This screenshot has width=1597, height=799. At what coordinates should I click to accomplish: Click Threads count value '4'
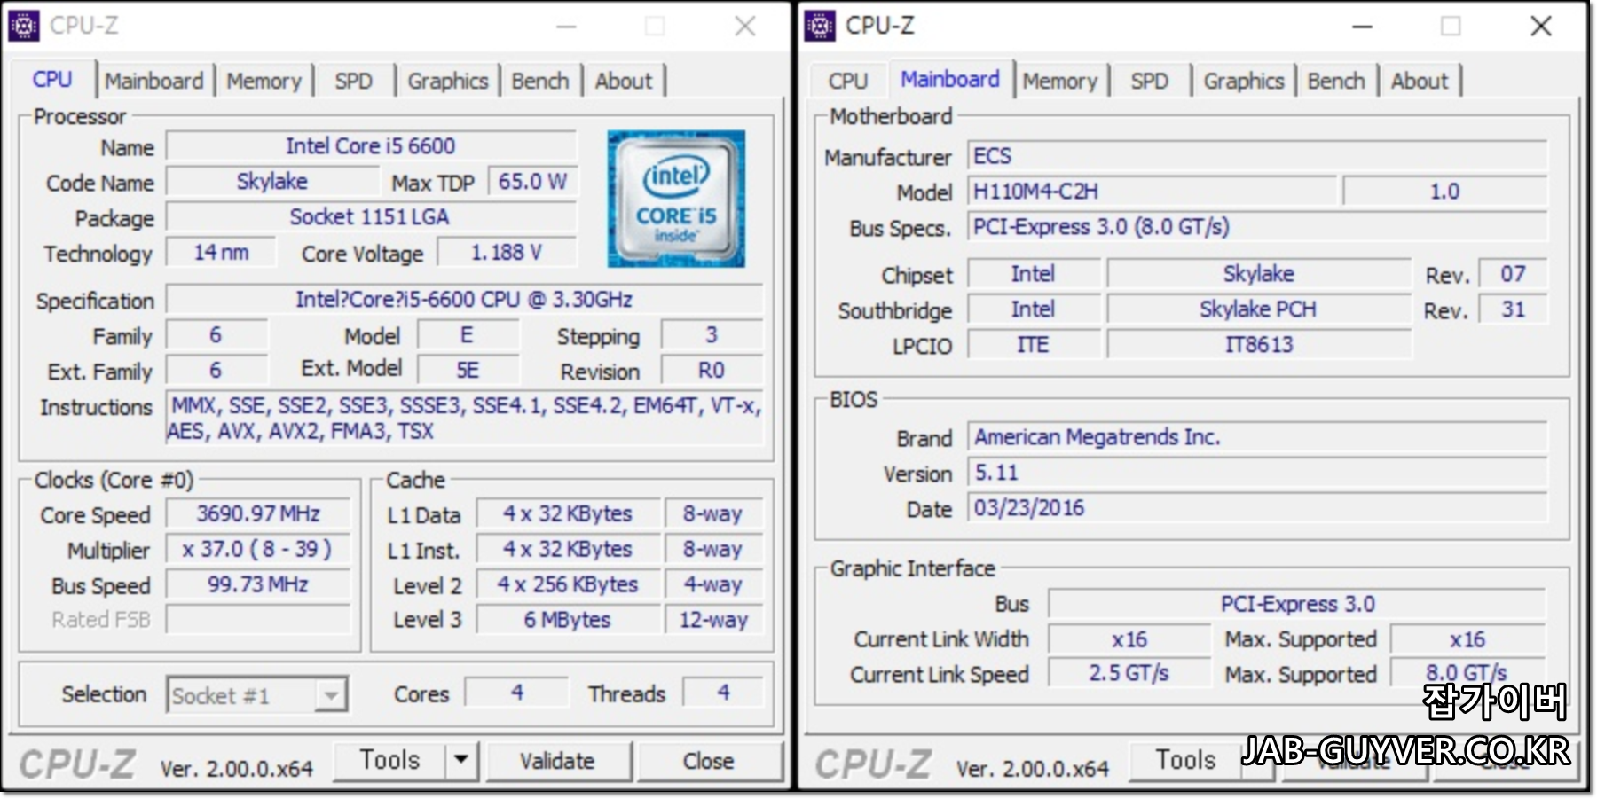point(724,693)
